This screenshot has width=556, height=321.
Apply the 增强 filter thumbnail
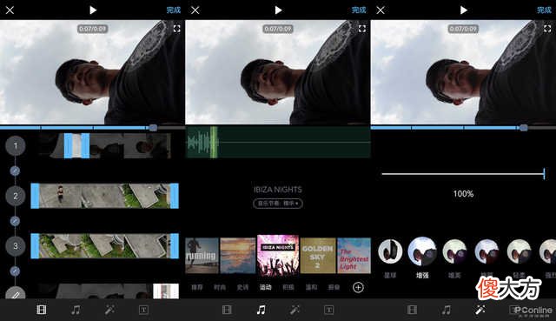(422, 251)
